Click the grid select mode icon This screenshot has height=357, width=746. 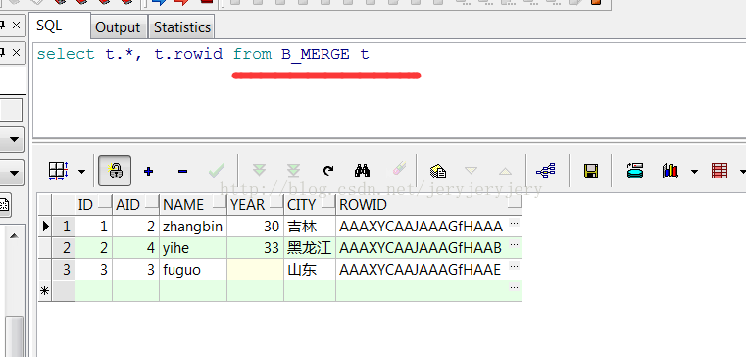[x=59, y=171]
